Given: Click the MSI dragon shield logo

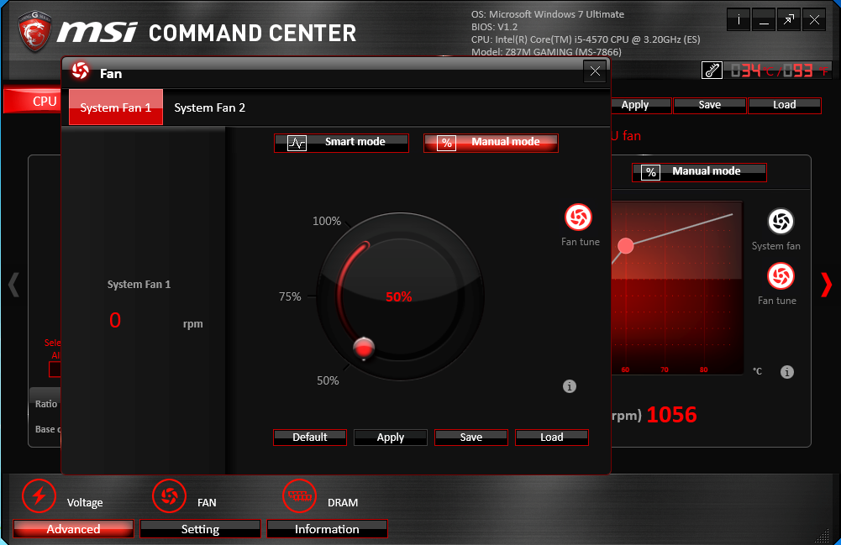Looking at the screenshot, I should tap(34, 31).
